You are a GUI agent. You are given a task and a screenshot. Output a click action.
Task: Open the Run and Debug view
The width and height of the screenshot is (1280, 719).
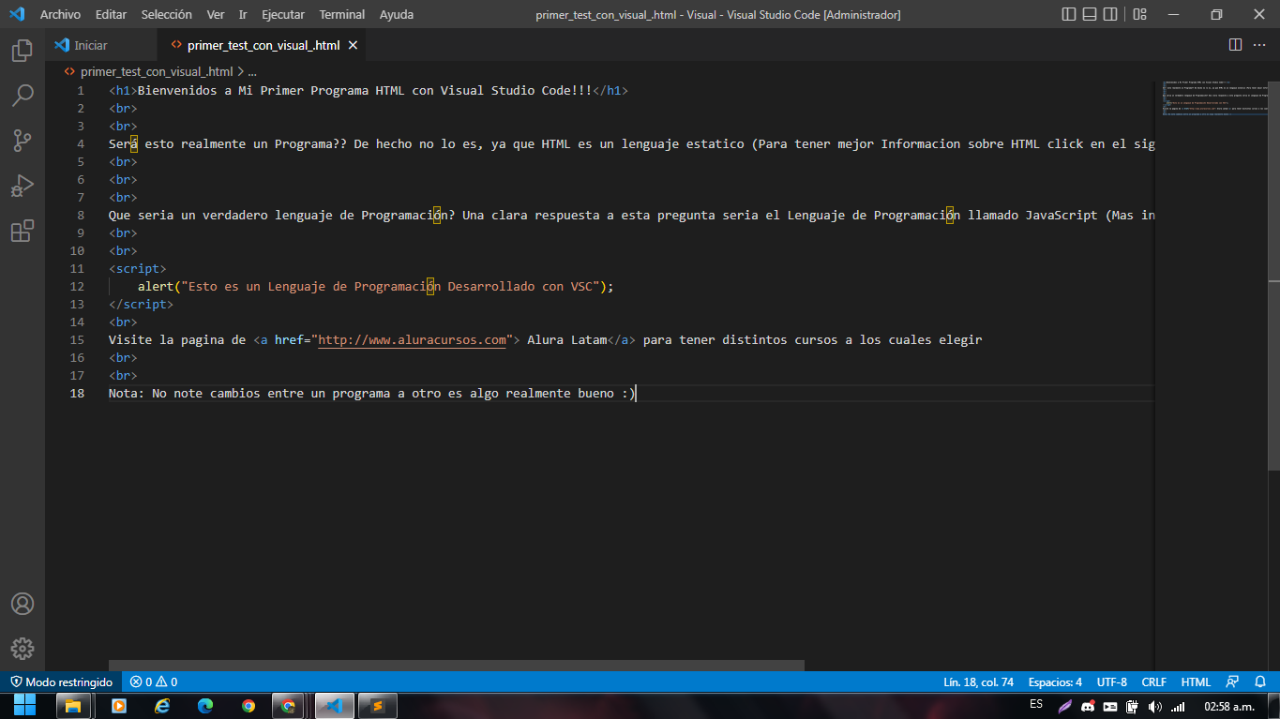[23, 186]
